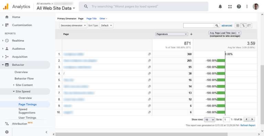Open the Pageviews metric dropdown

pyautogui.click(x=172, y=34)
